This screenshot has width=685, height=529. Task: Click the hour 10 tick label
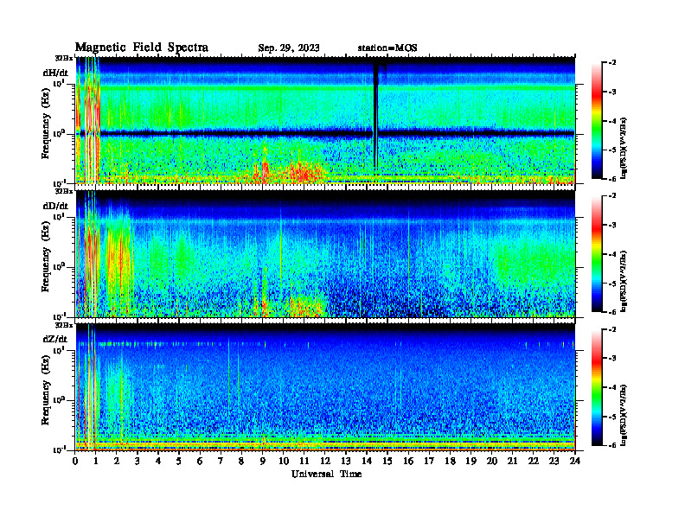(284, 461)
